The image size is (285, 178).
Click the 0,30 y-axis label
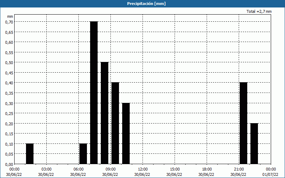[x=9, y=103]
